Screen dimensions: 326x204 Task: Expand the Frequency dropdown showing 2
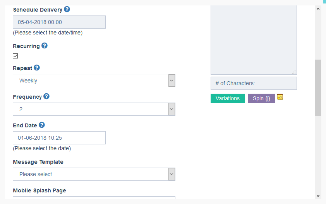click(94, 109)
